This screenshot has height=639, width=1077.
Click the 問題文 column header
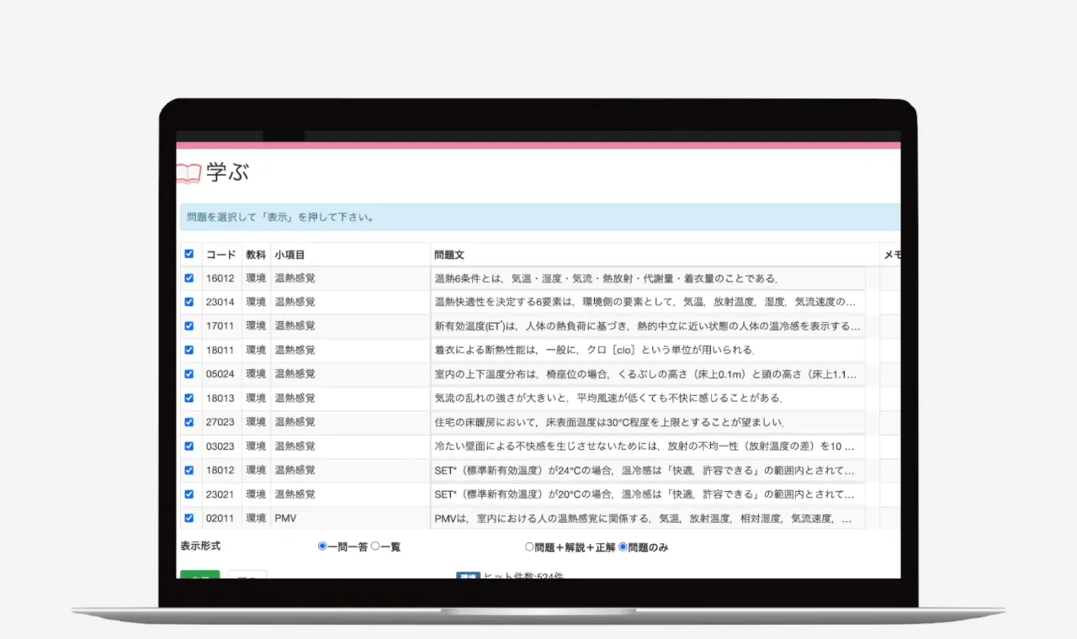click(x=449, y=255)
